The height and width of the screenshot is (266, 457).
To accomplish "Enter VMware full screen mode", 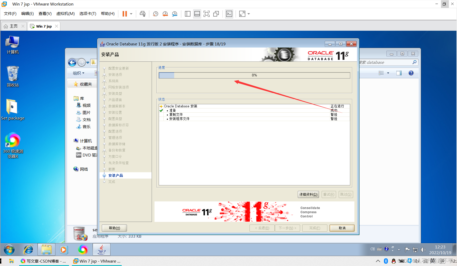I will [206, 14].
